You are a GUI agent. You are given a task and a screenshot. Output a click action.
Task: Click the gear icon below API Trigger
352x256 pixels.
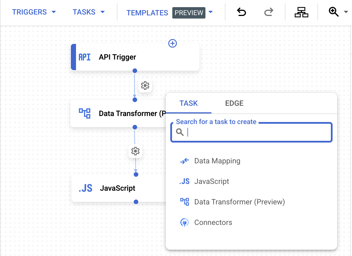click(x=145, y=86)
